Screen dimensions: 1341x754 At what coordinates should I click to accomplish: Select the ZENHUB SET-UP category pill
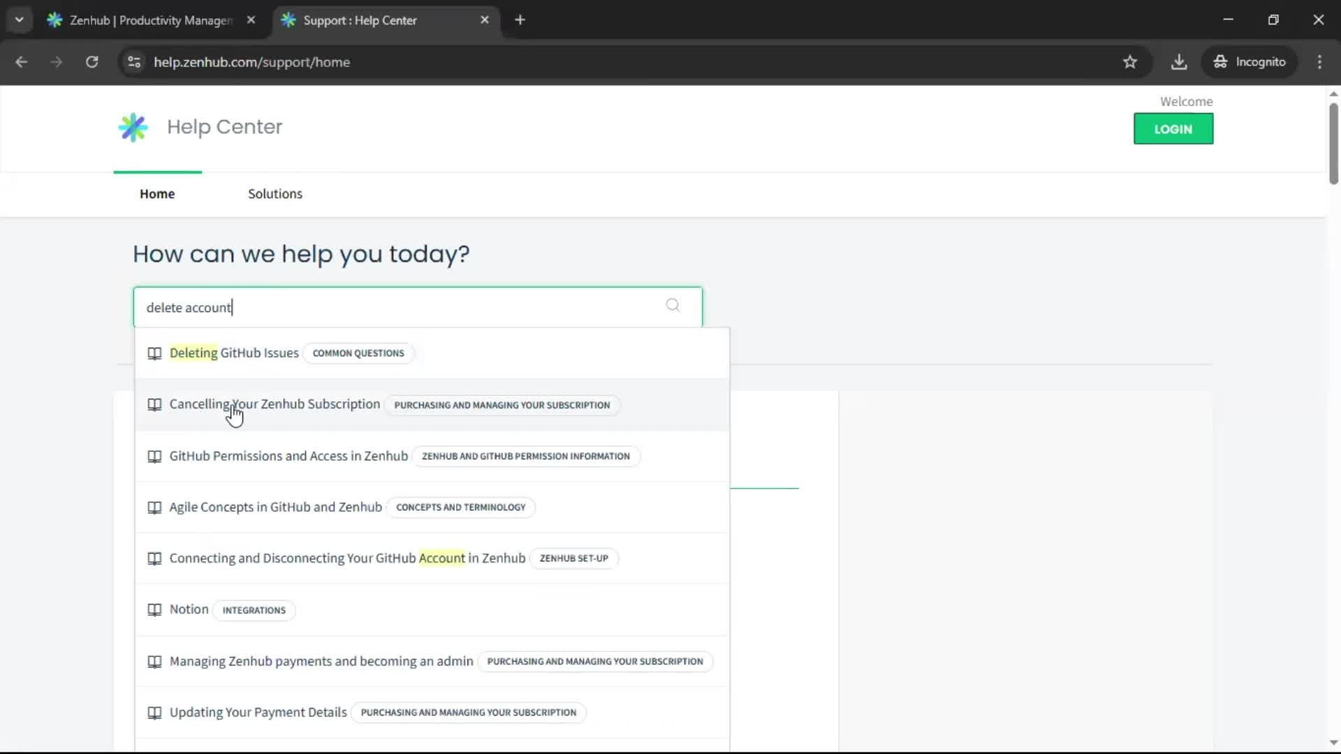573,559
